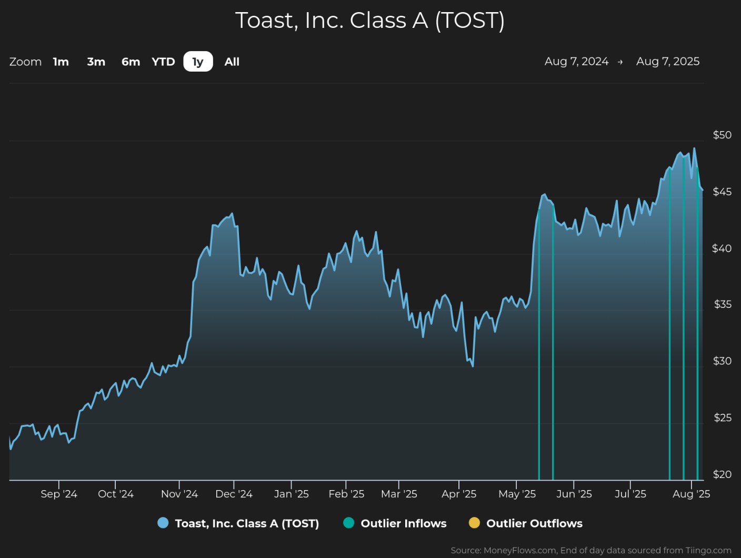Click the $45 y-axis label
This screenshot has height=558, width=741.
point(722,192)
